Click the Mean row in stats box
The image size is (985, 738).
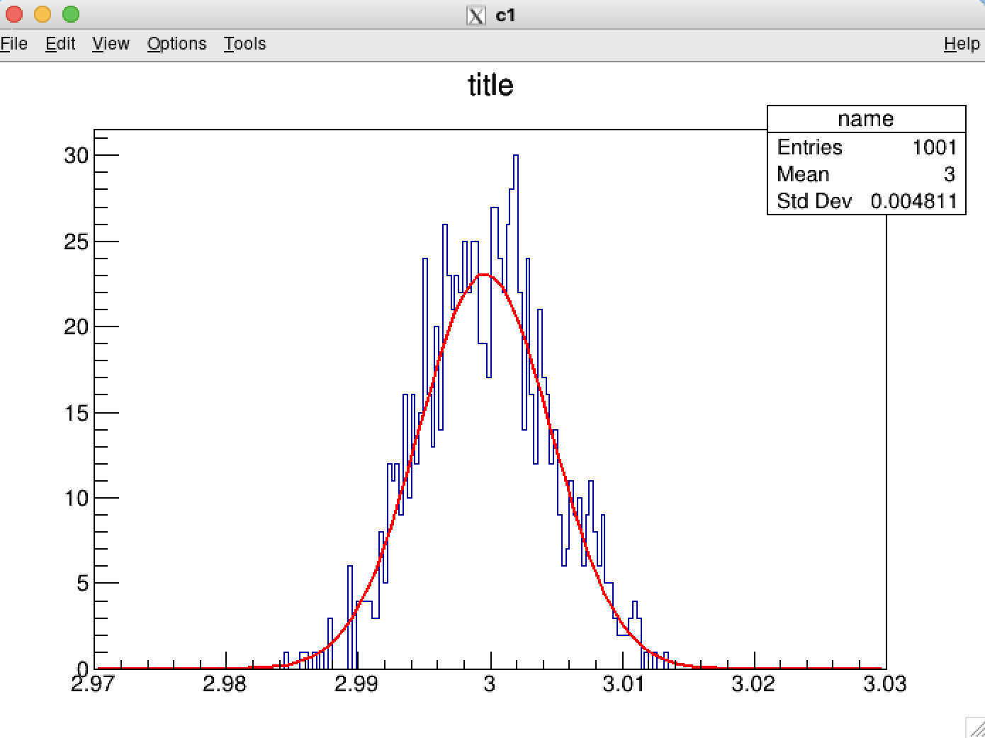[866, 174]
